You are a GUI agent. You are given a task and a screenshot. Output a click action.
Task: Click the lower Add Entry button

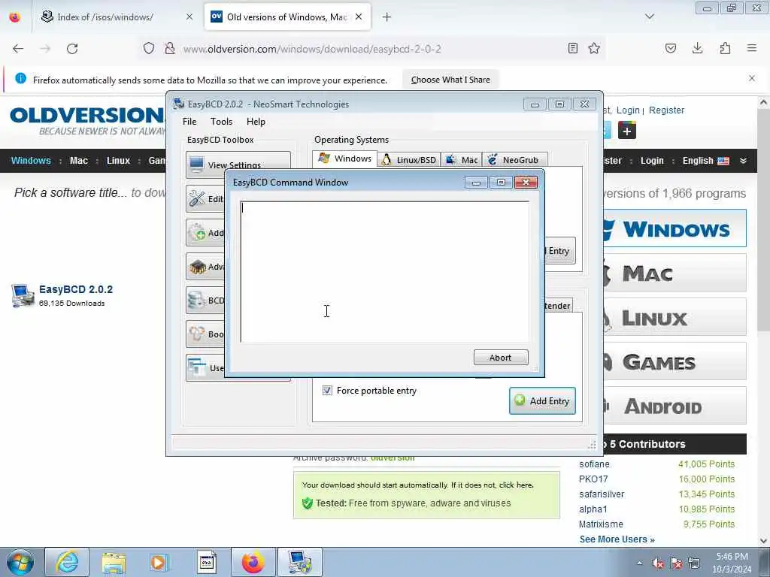pyautogui.click(x=542, y=401)
